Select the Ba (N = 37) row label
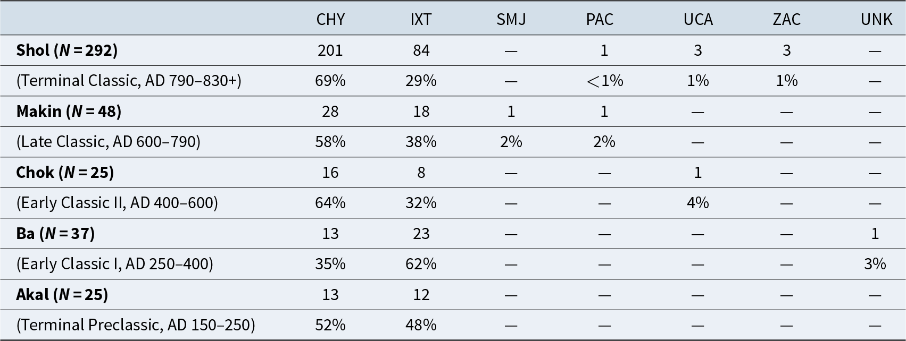 point(55,234)
